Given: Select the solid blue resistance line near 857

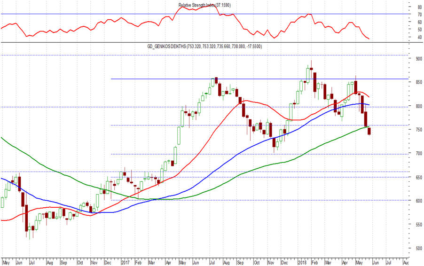Looking at the screenshot, I should click(259, 79).
